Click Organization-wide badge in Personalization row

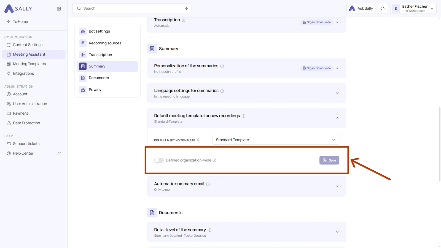[316, 68]
